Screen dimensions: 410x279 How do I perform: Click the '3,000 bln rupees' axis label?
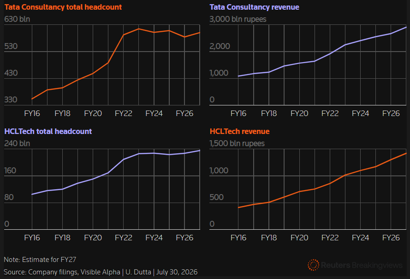238,19
